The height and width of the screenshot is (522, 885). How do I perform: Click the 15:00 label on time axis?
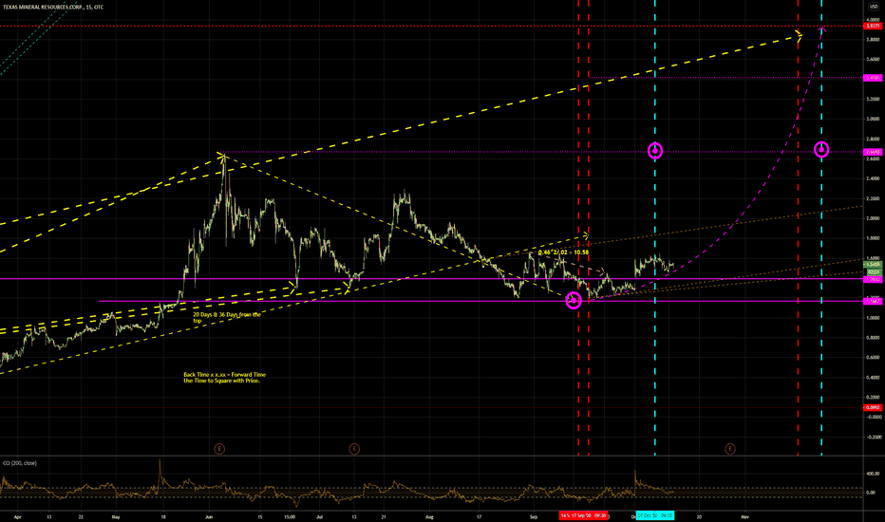(x=290, y=516)
